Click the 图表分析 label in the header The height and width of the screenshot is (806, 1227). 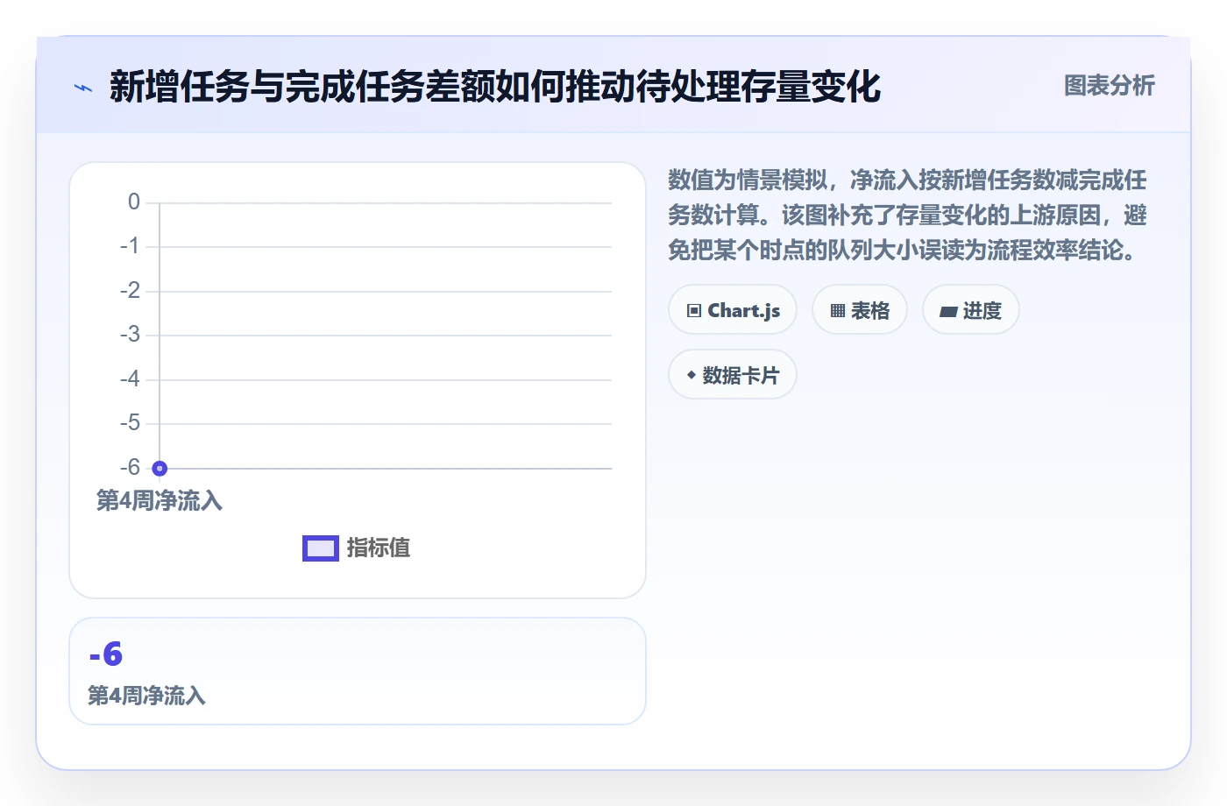[1110, 85]
